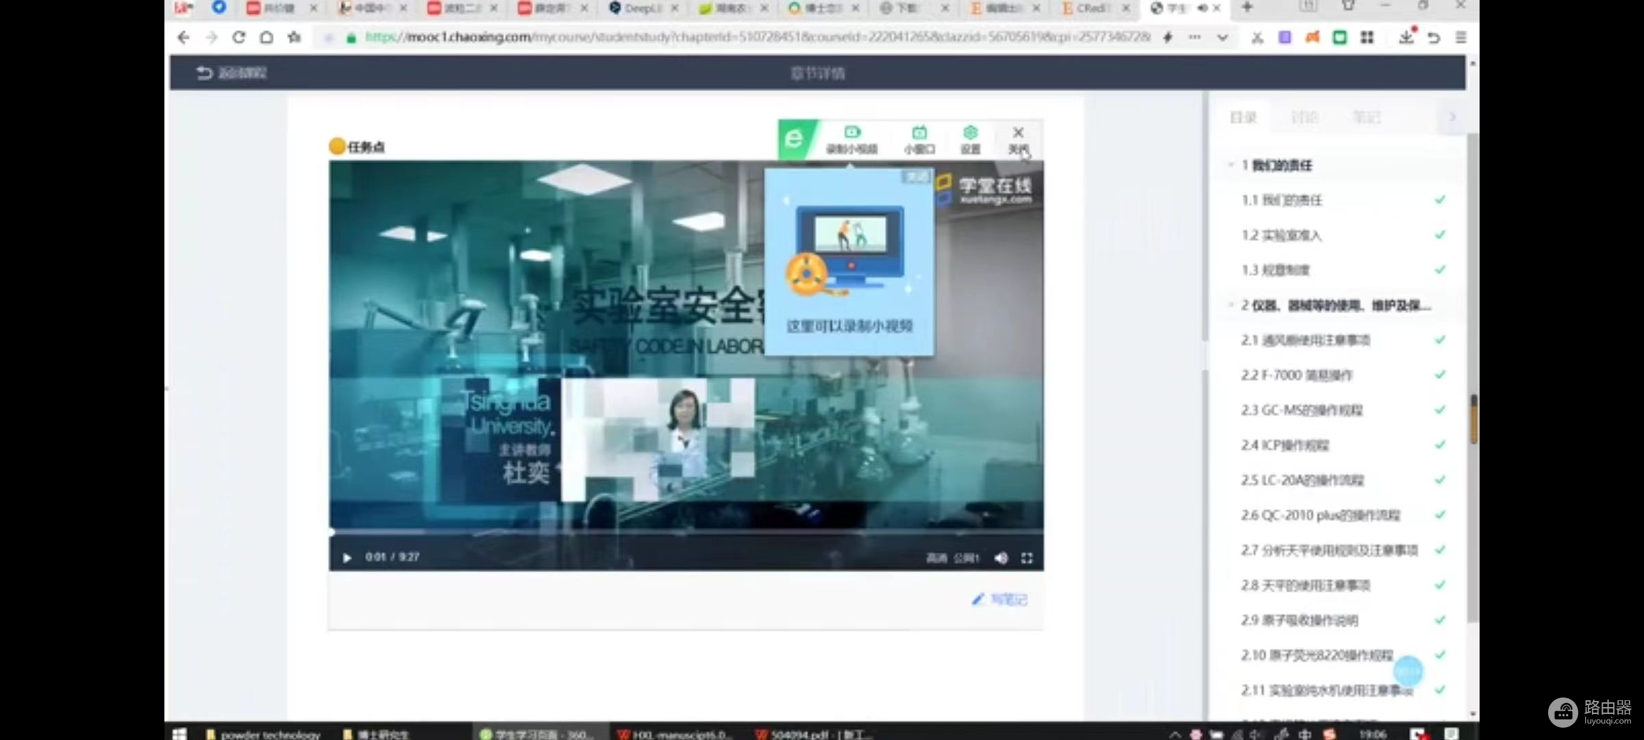The image size is (1644, 740).
Task: Collapse chapter 1 我们的责任 section
Action: point(1231,165)
